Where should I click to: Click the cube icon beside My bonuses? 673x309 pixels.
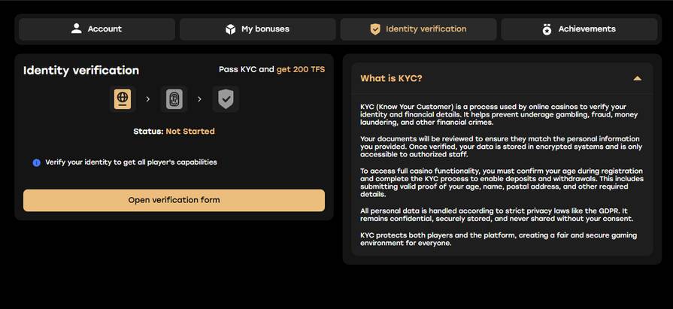tap(231, 29)
